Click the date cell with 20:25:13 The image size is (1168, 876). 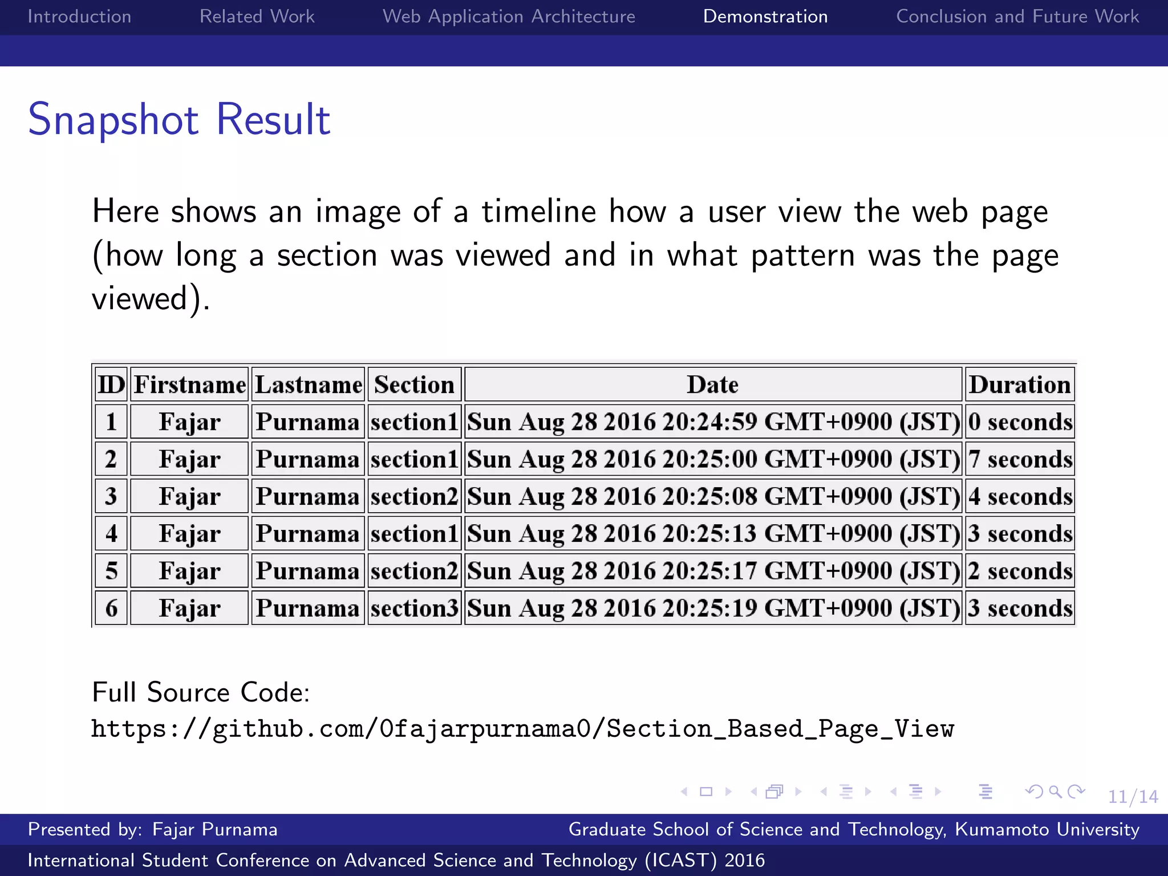tap(713, 534)
